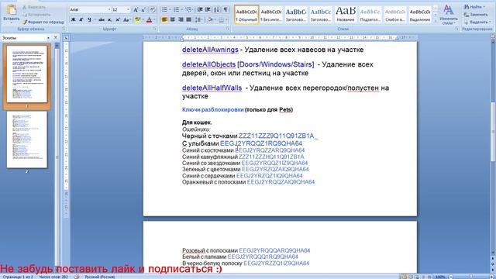Toggle Bold (Ж) formatting
Screen dimensions: 496x279
tap(73, 19)
